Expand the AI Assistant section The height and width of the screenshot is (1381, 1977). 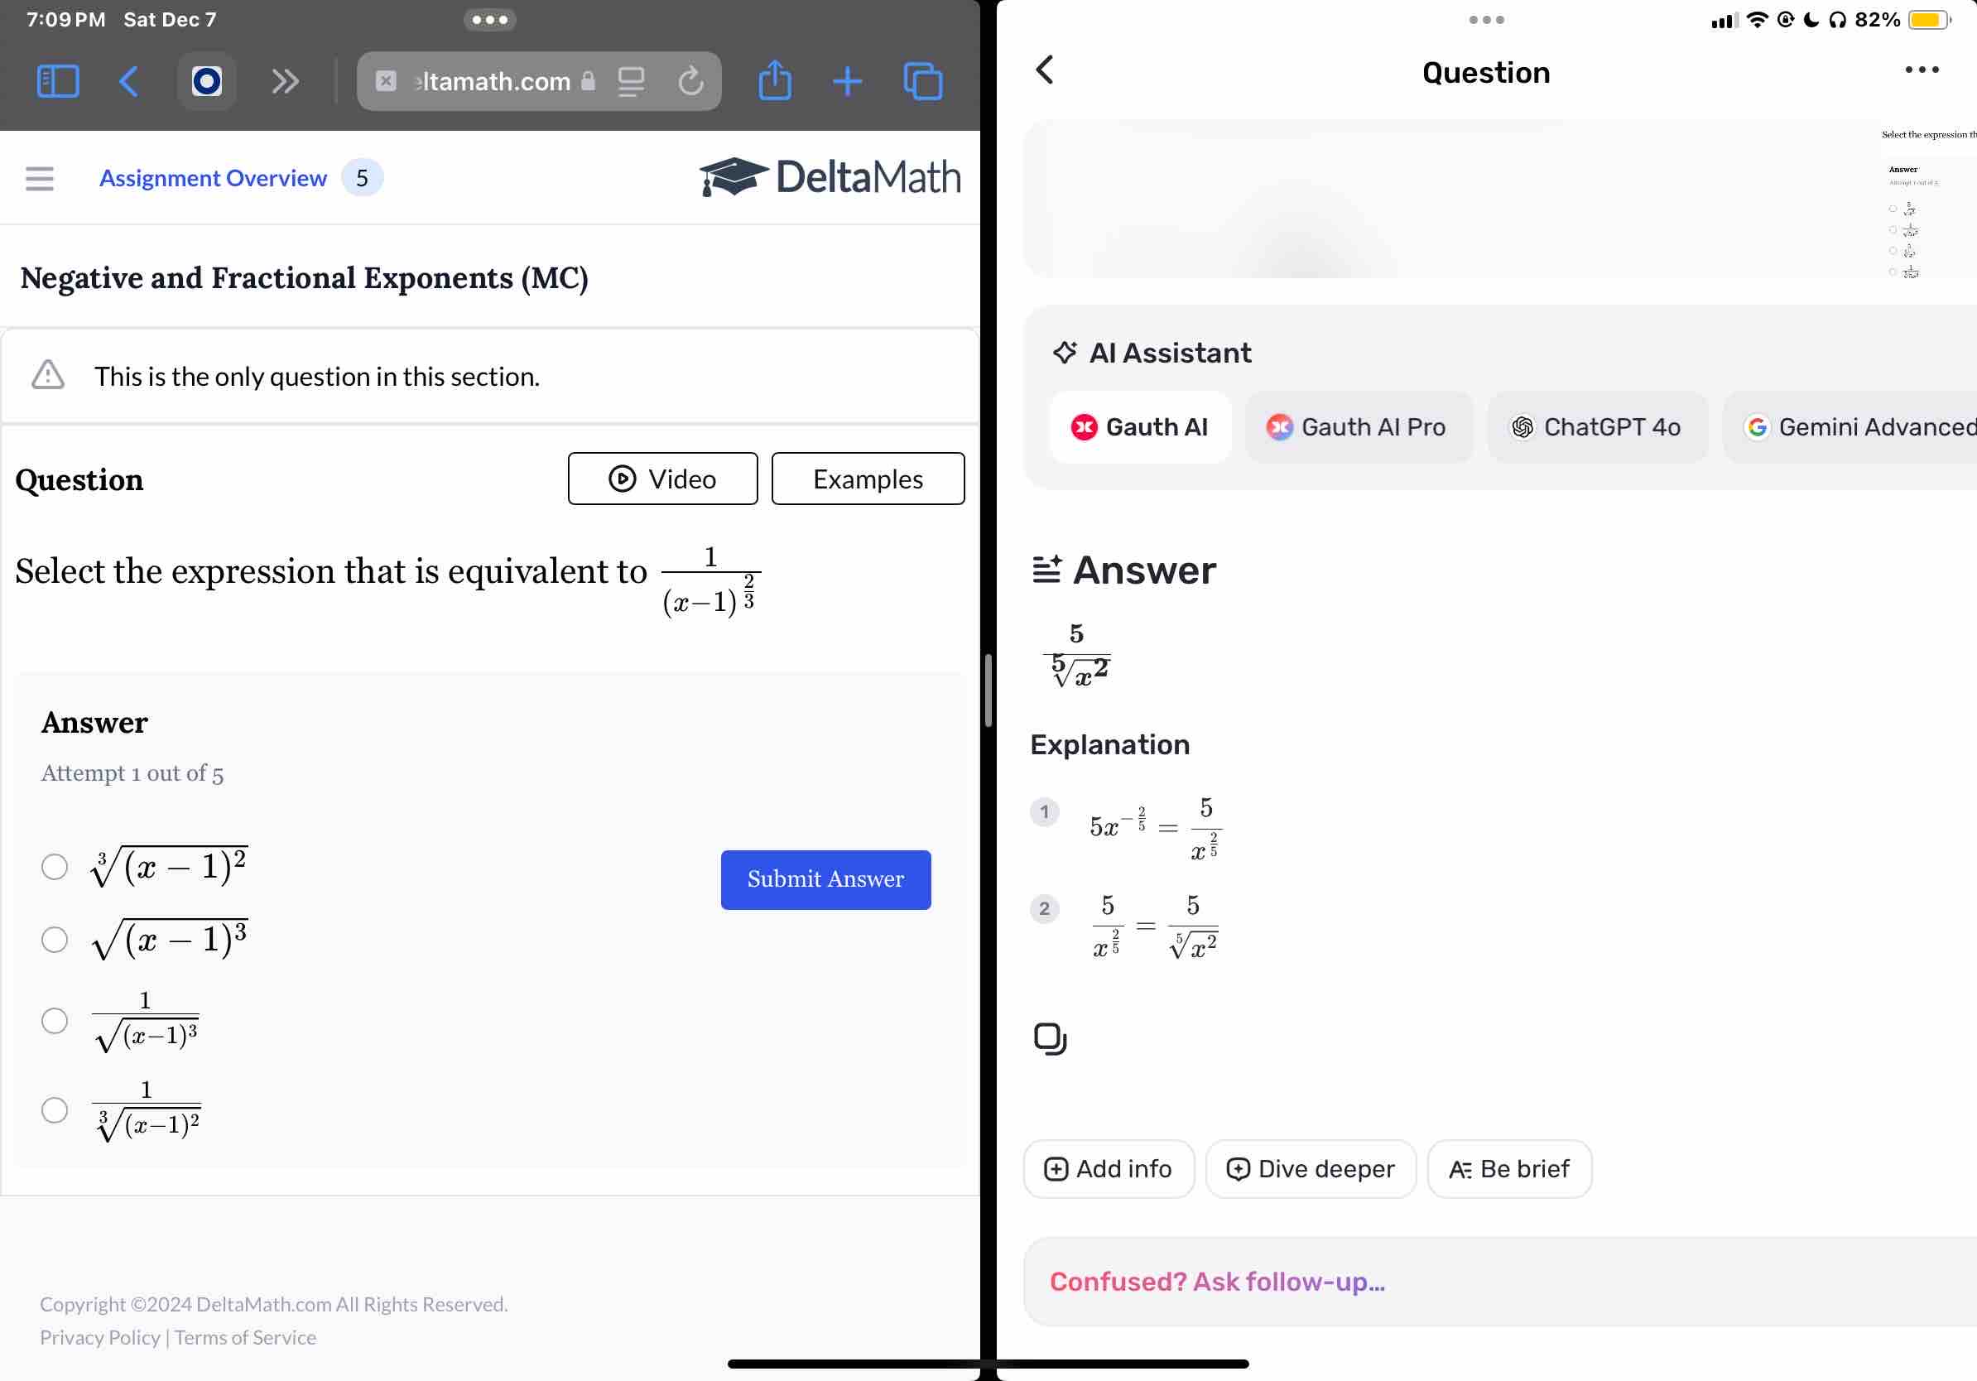(1151, 352)
